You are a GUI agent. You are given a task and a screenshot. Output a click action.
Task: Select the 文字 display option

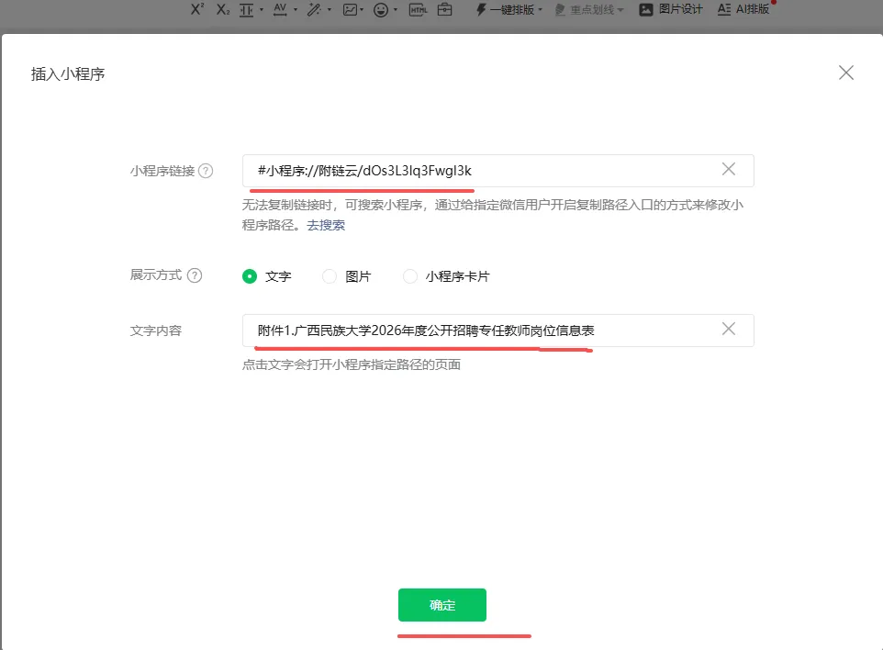tap(250, 276)
